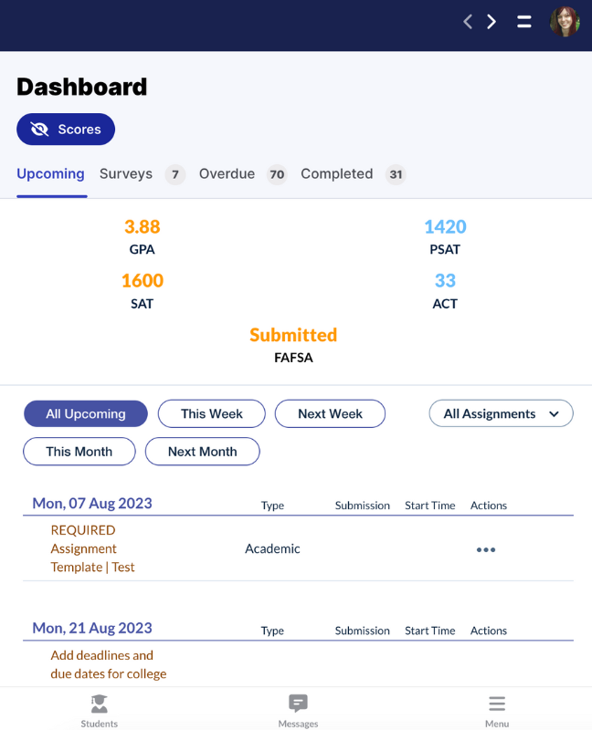This screenshot has width=592, height=730.
Task: Open the two-line menu icon in header
Action: click(x=524, y=22)
